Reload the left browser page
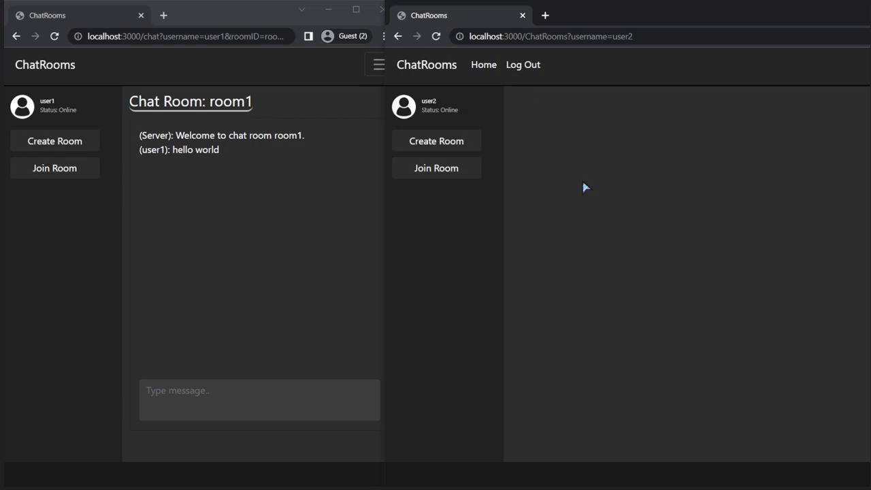 pos(54,36)
